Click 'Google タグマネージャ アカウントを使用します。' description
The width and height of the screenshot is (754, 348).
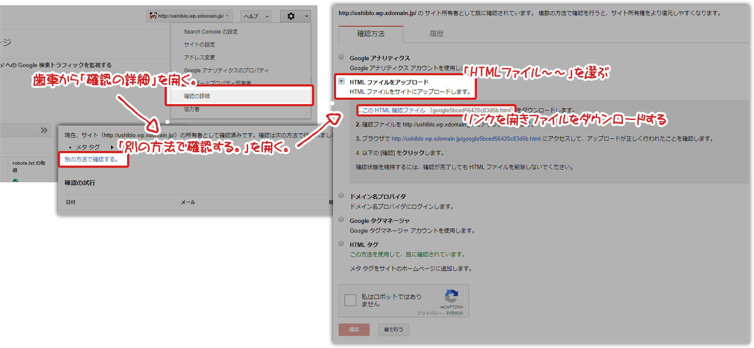coord(413,231)
